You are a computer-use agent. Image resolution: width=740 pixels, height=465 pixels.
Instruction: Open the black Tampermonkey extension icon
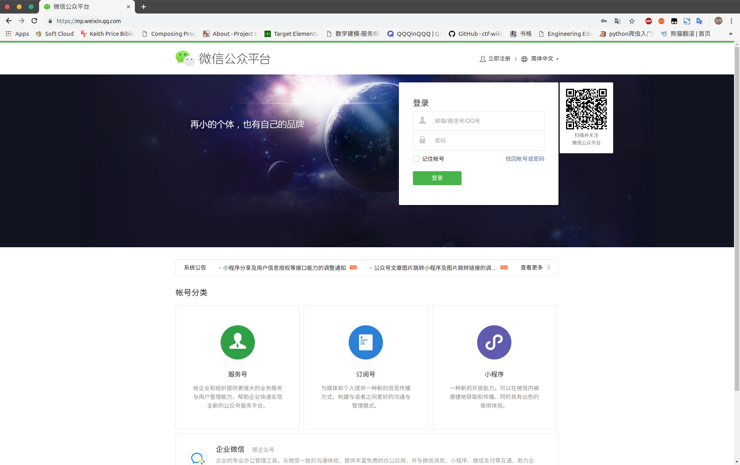pyautogui.click(x=674, y=21)
